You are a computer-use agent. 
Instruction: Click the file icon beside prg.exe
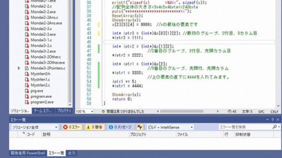point(27,91)
